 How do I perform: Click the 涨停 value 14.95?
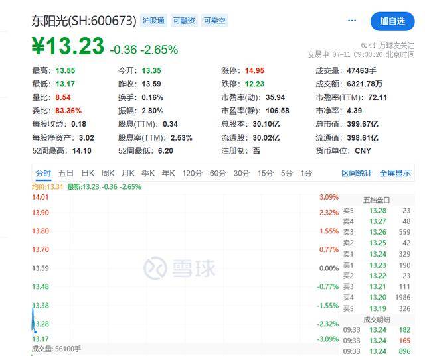(254, 71)
